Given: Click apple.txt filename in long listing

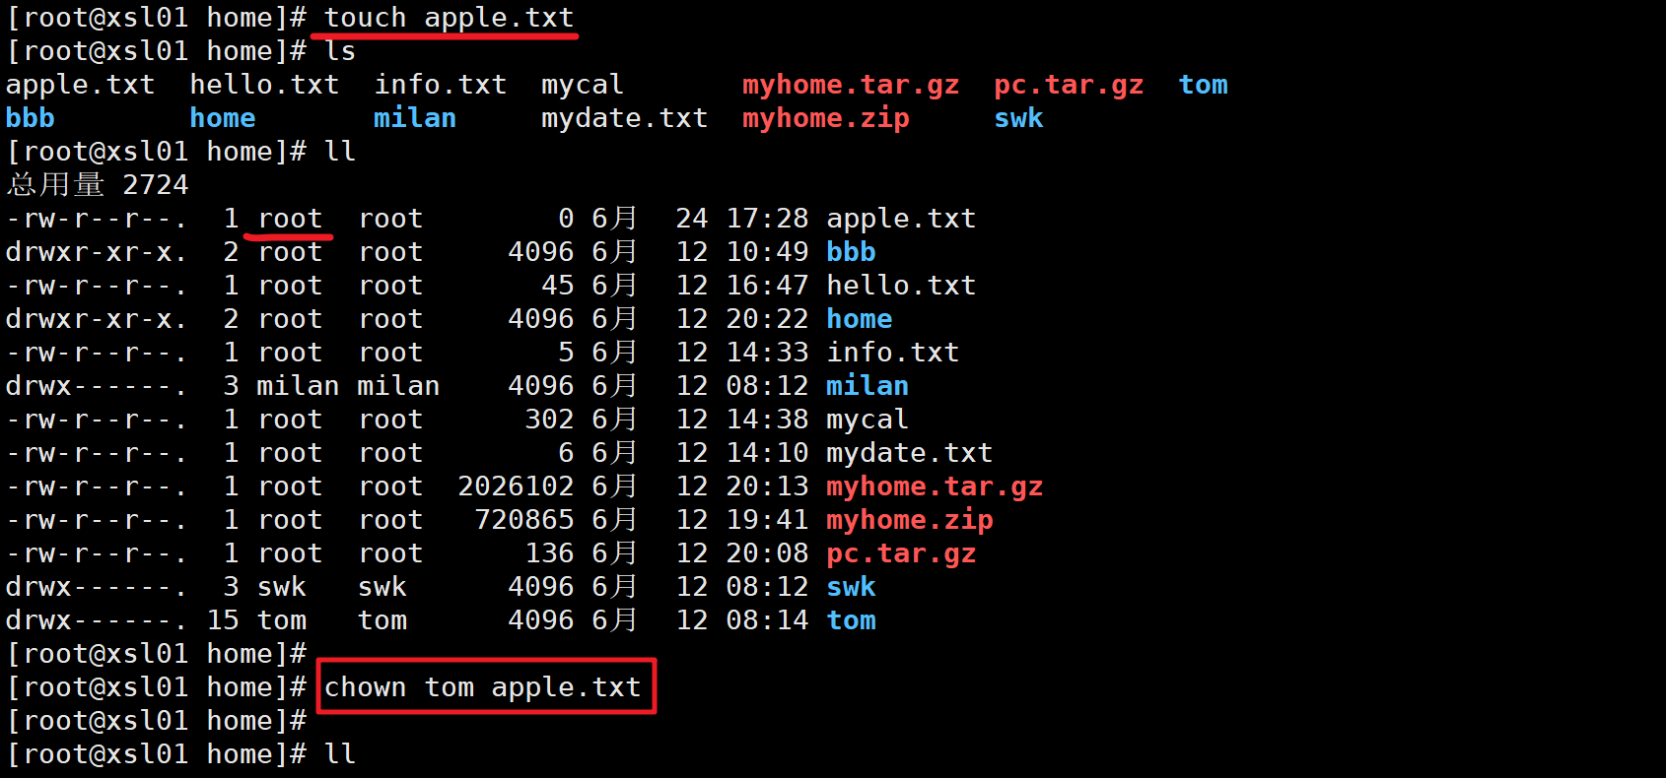Looking at the screenshot, I should pos(901,219).
